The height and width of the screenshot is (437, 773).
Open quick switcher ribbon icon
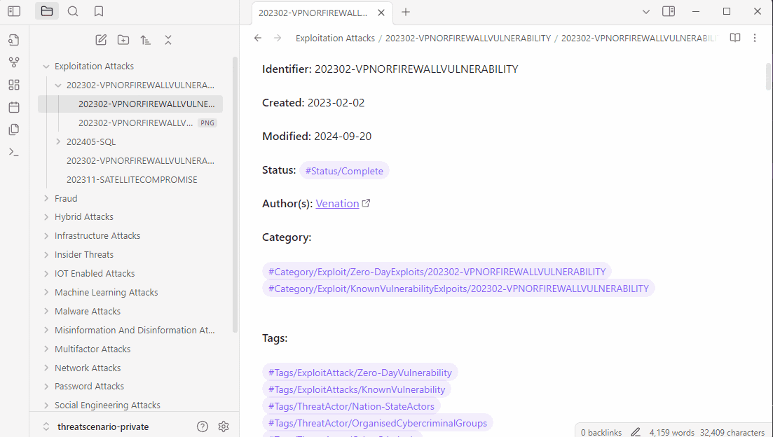pyautogui.click(x=14, y=40)
